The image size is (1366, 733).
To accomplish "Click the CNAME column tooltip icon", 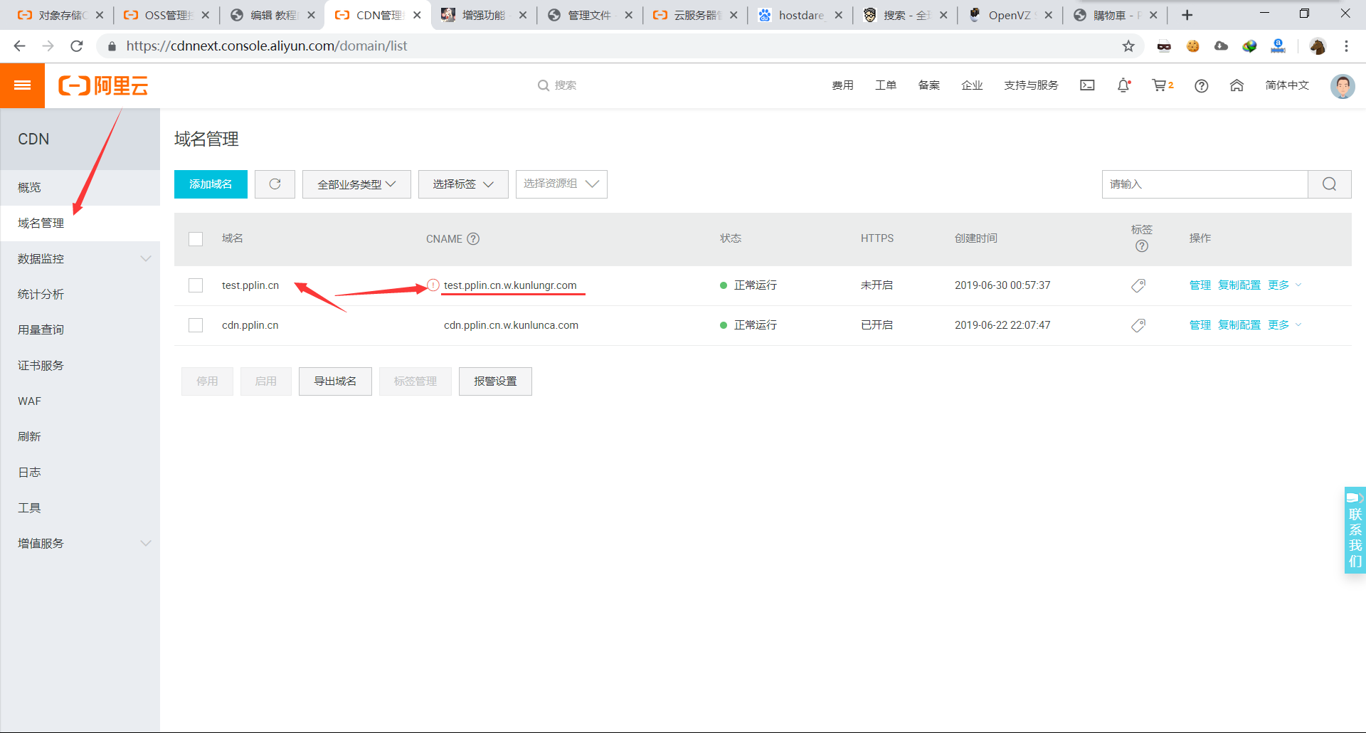I will [x=474, y=238].
